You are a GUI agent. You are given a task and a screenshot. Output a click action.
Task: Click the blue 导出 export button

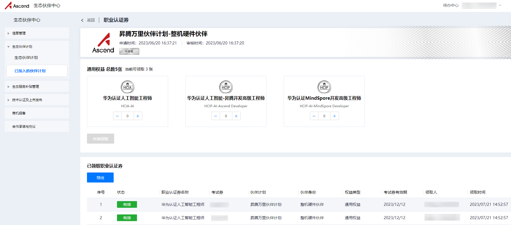tap(100, 177)
